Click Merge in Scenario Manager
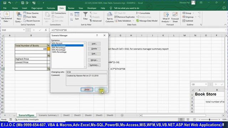 tap(94, 60)
